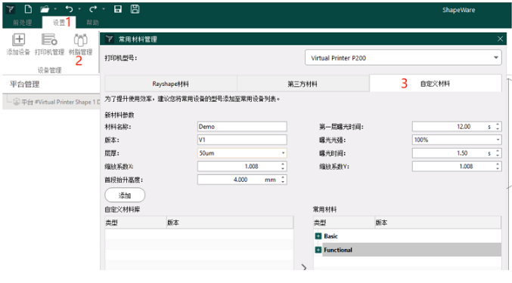Switch to the Rayshape材料 tab

point(170,84)
